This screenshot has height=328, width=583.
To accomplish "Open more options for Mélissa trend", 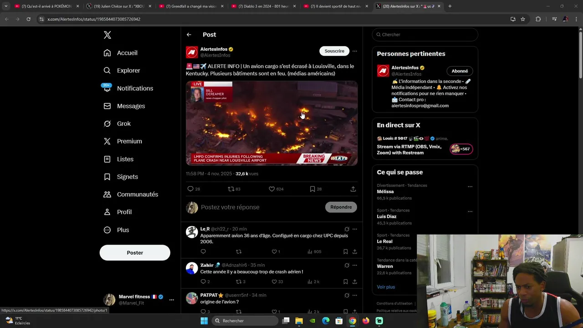I will pyautogui.click(x=470, y=187).
